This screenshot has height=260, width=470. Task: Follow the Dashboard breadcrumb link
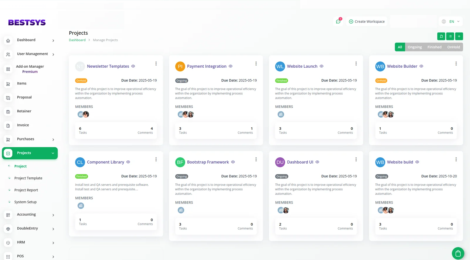[x=77, y=40]
